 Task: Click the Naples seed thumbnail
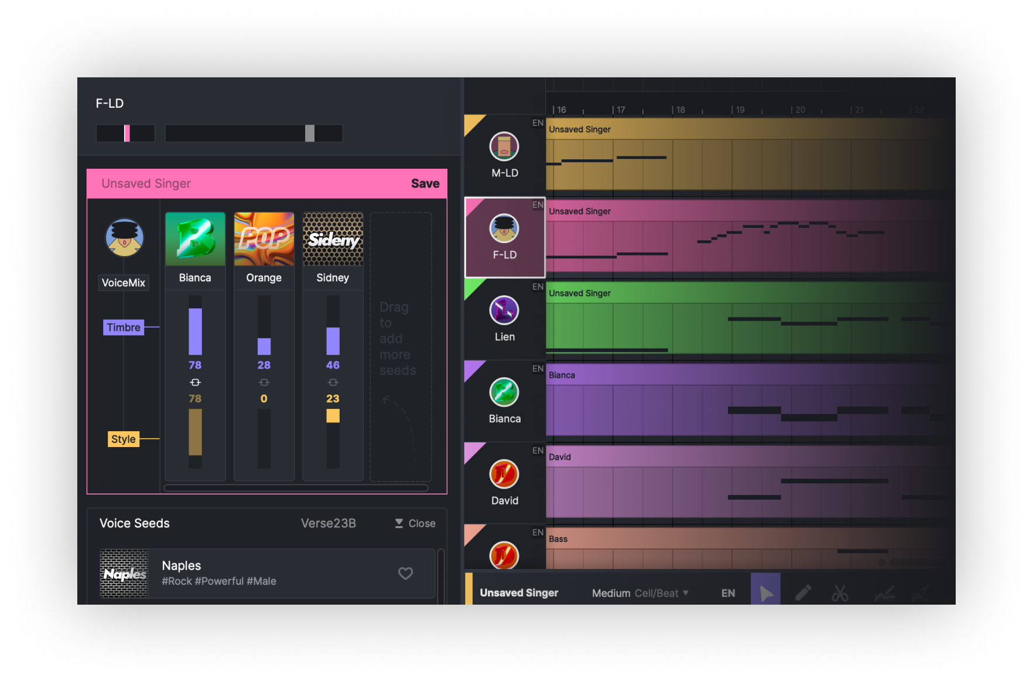pyautogui.click(x=124, y=574)
